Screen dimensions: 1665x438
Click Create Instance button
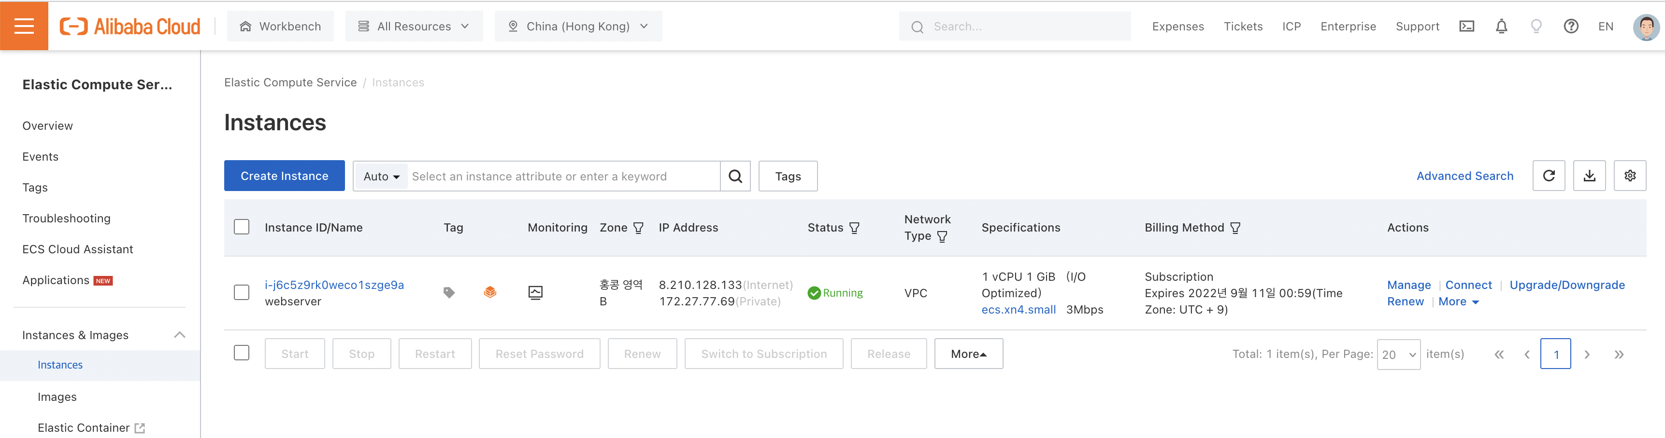coord(285,176)
